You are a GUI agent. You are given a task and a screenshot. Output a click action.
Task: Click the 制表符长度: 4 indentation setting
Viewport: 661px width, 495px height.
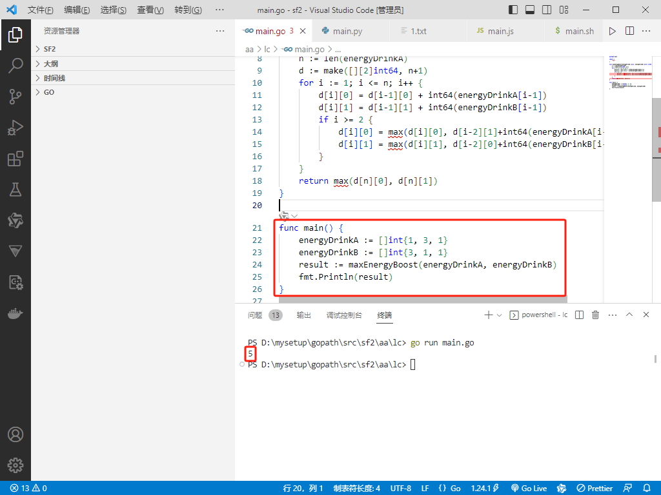point(356,489)
